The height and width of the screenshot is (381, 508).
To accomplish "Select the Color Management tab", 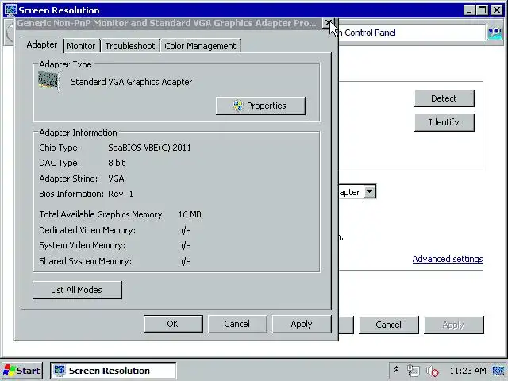I will (x=200, y=46).
